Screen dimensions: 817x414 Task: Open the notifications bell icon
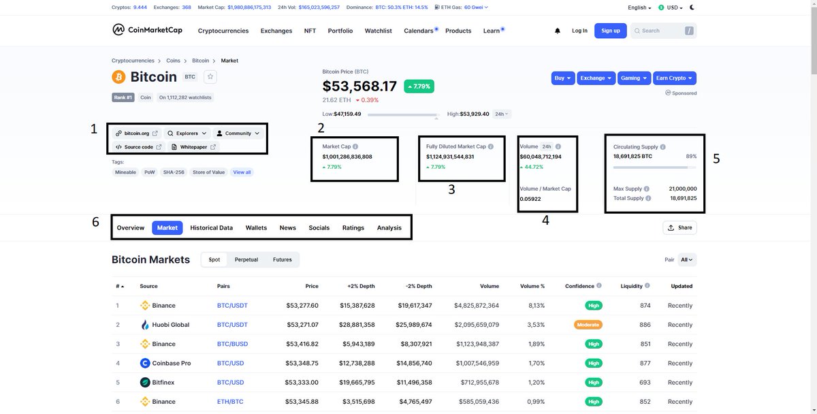tap(558, 31)
